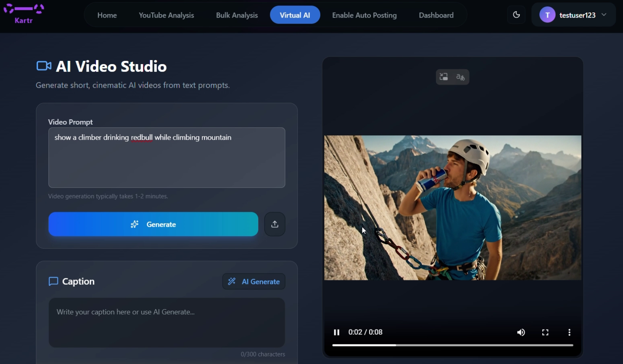
Task: Click AI Generate caption button
Action: click(x=254, y=282)
